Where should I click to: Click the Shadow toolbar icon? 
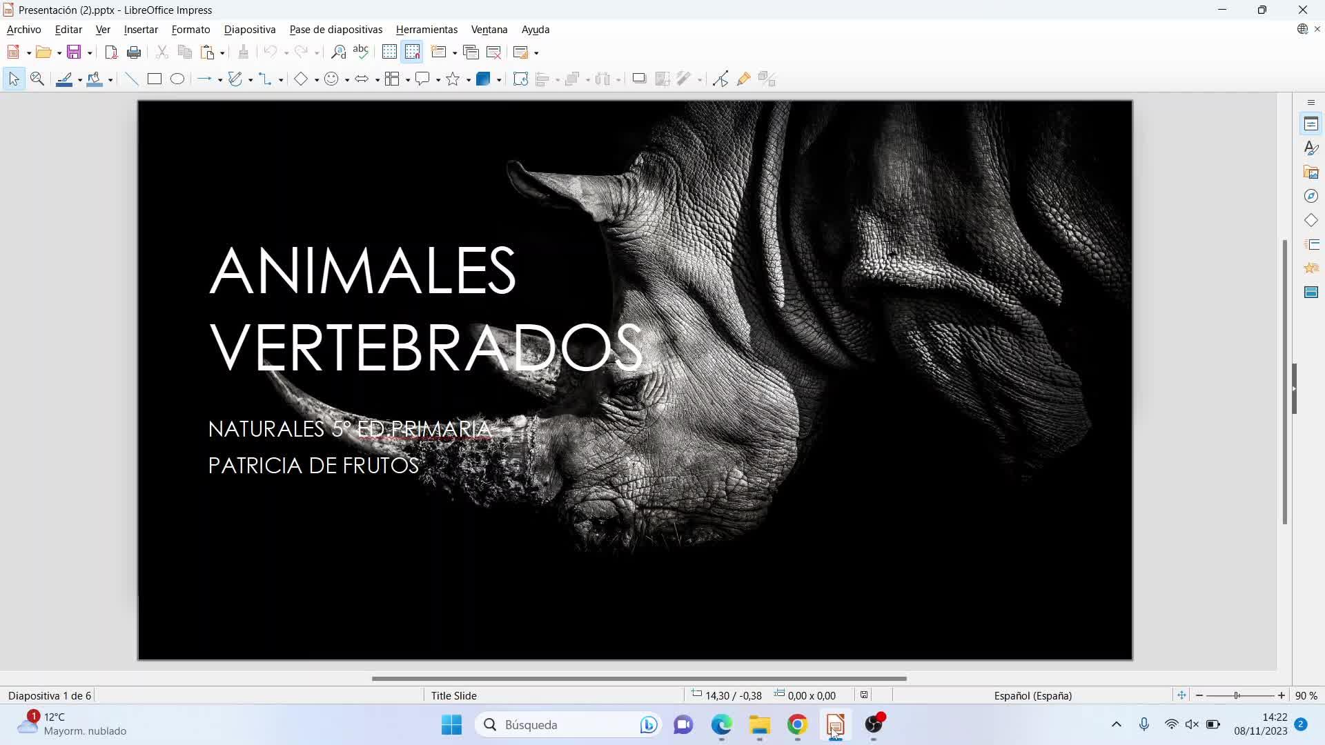pos(639,79)
